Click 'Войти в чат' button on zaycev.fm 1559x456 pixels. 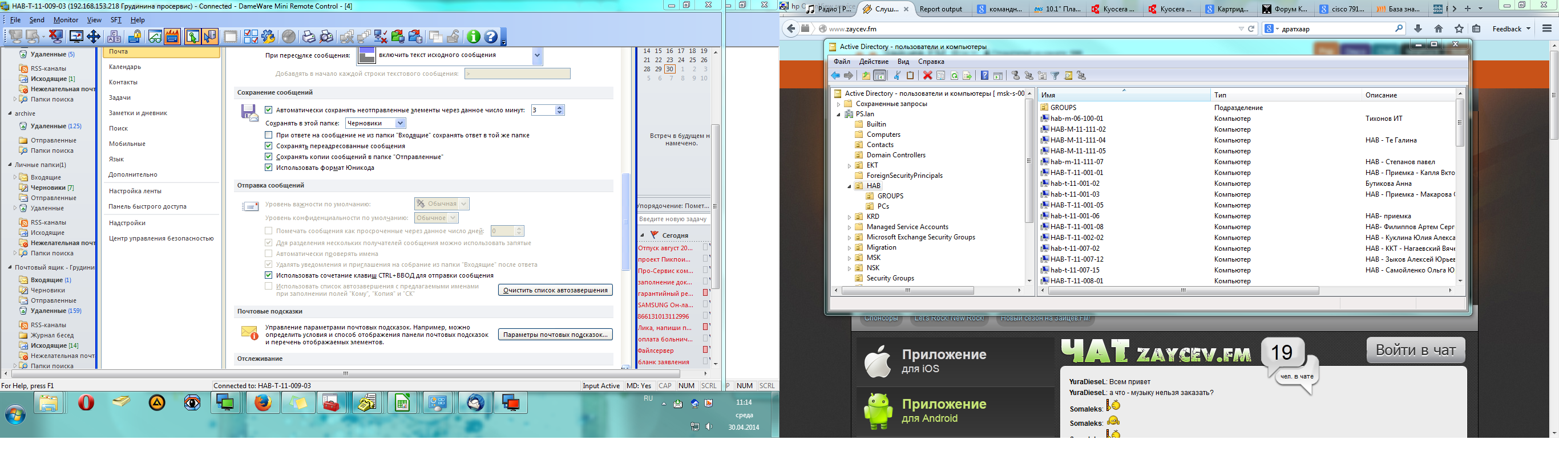click(1416, 350)
